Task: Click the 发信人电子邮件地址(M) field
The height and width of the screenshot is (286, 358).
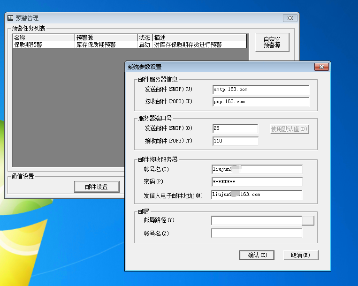Action: (257, 195)
